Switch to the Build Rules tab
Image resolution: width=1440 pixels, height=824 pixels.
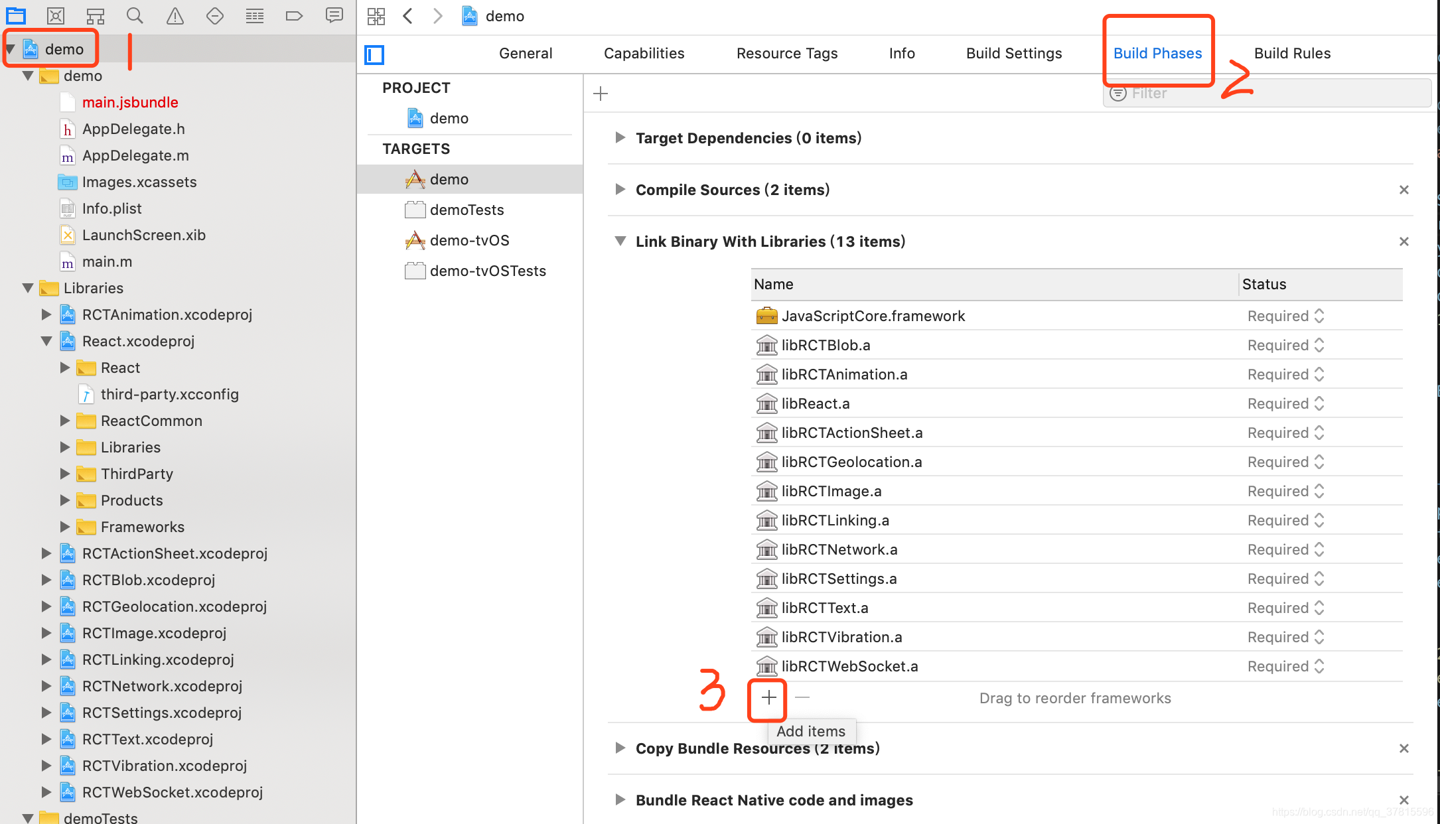pos(1292,53)
